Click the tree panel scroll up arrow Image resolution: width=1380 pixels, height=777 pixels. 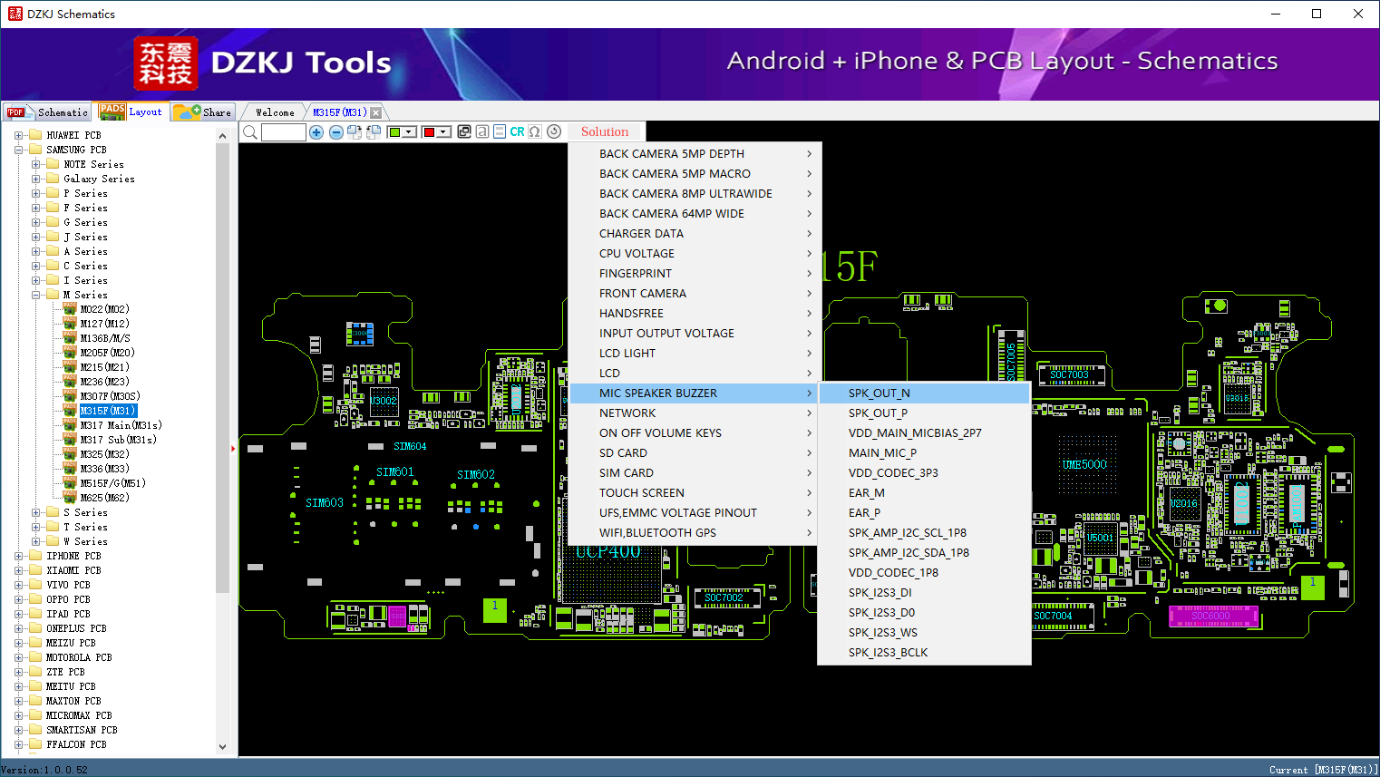click(223, 136)
